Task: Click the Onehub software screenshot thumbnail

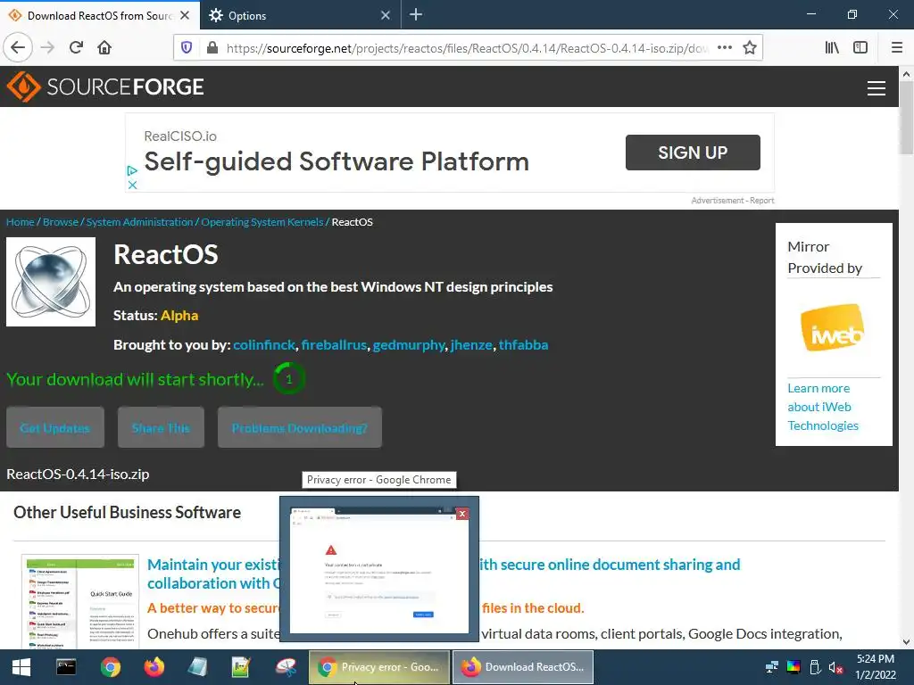Action: pos(80,602)
